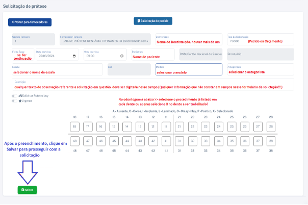Toggle the Urgente switch
This screenshot has height=205, width=308.
click(14, 101)
